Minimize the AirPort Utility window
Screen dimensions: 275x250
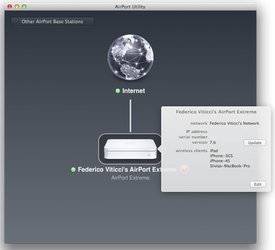tap(17, 7)
